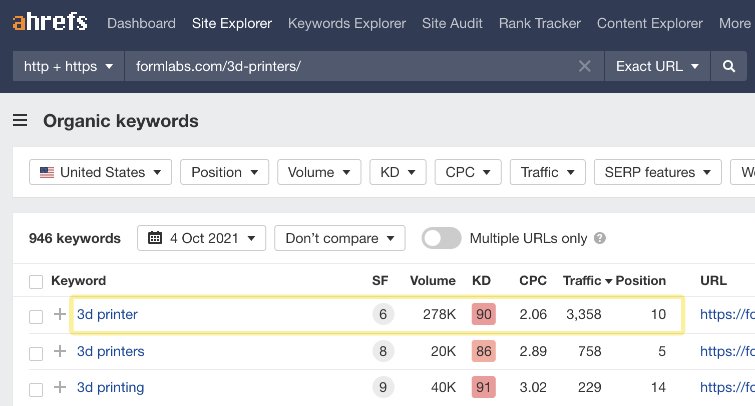Open the Rank Tracker section
The height and width of the screenshot is (406, 755).
click(x=539, y=23)
